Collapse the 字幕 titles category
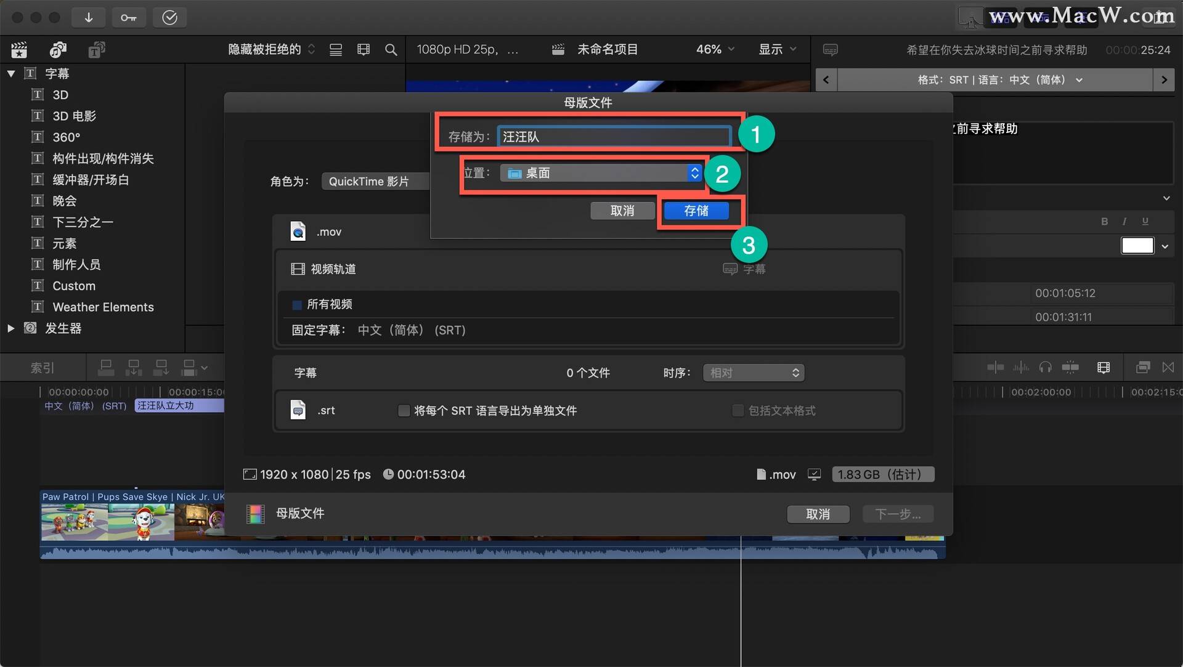 click(11, 73)
